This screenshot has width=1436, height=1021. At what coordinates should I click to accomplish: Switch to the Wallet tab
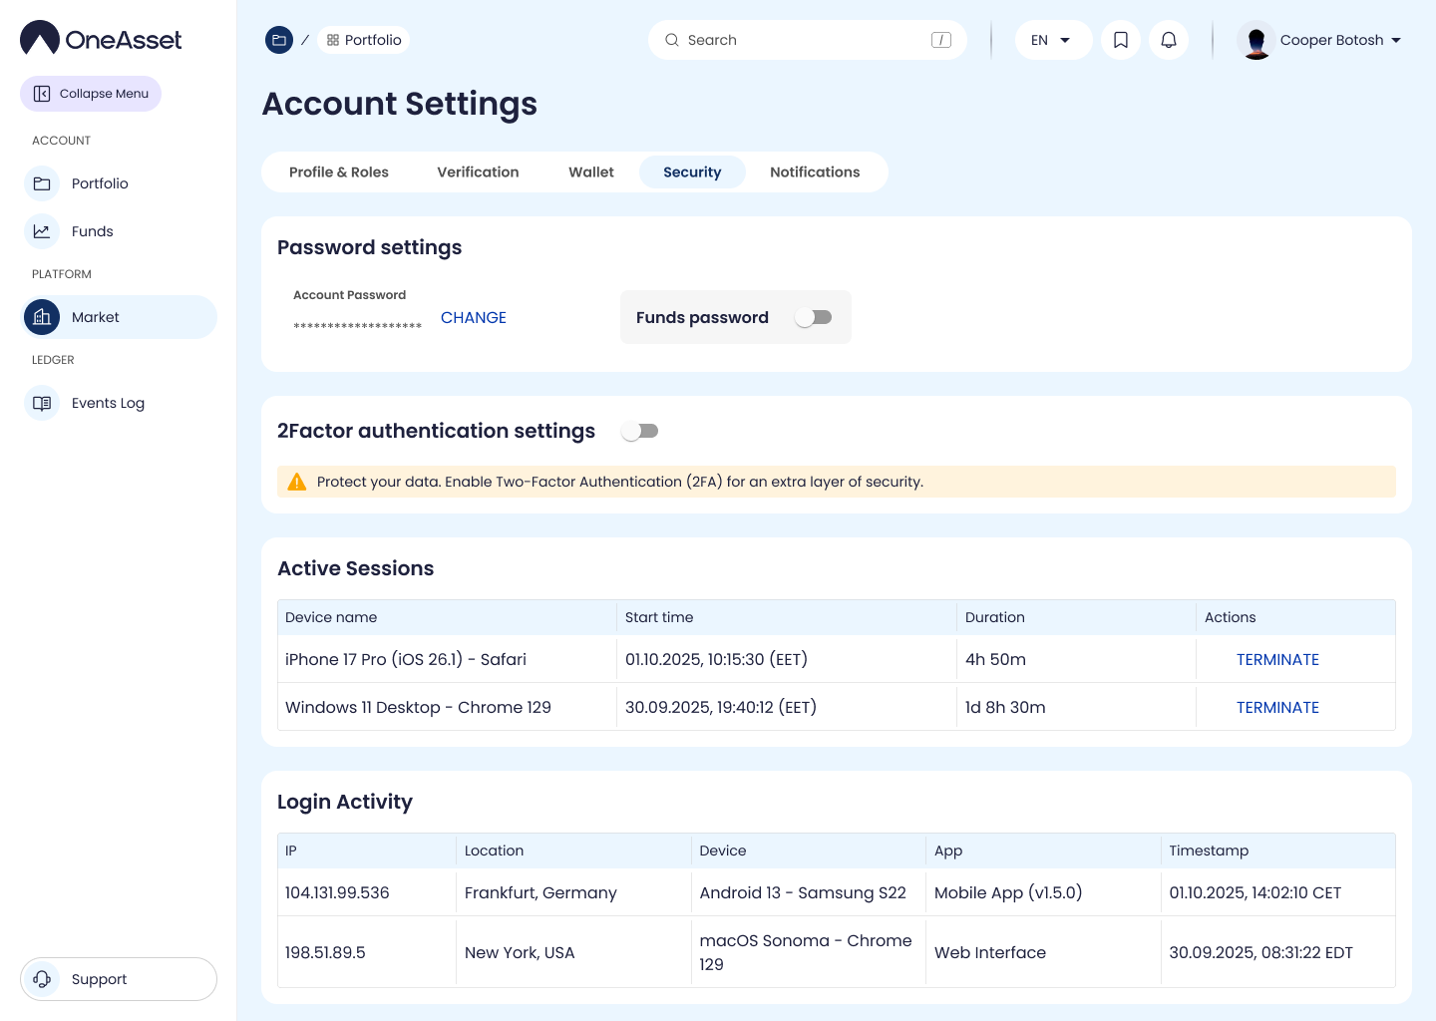(591, 171)
